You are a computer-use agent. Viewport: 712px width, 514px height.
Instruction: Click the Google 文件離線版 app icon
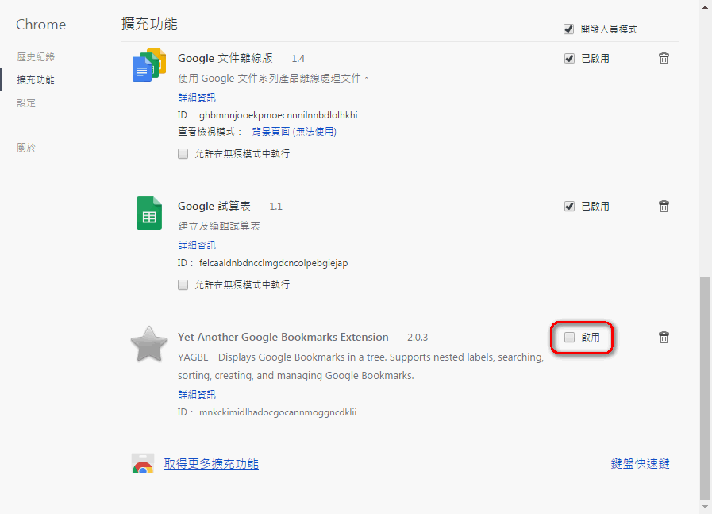click(149, 65)
